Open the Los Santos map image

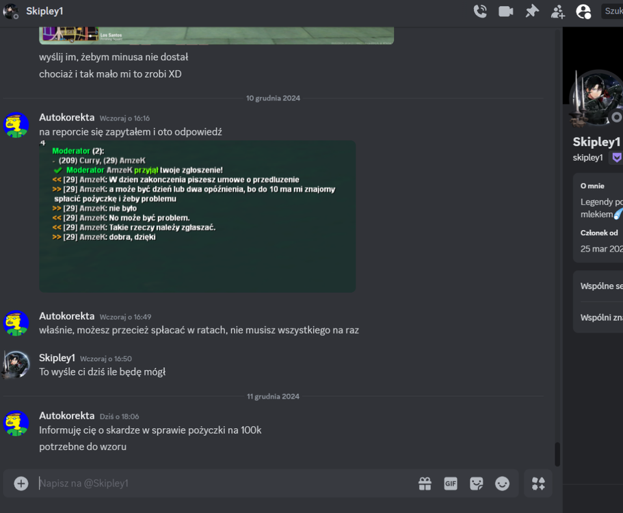pyautogui.click(x=217, y=36)
